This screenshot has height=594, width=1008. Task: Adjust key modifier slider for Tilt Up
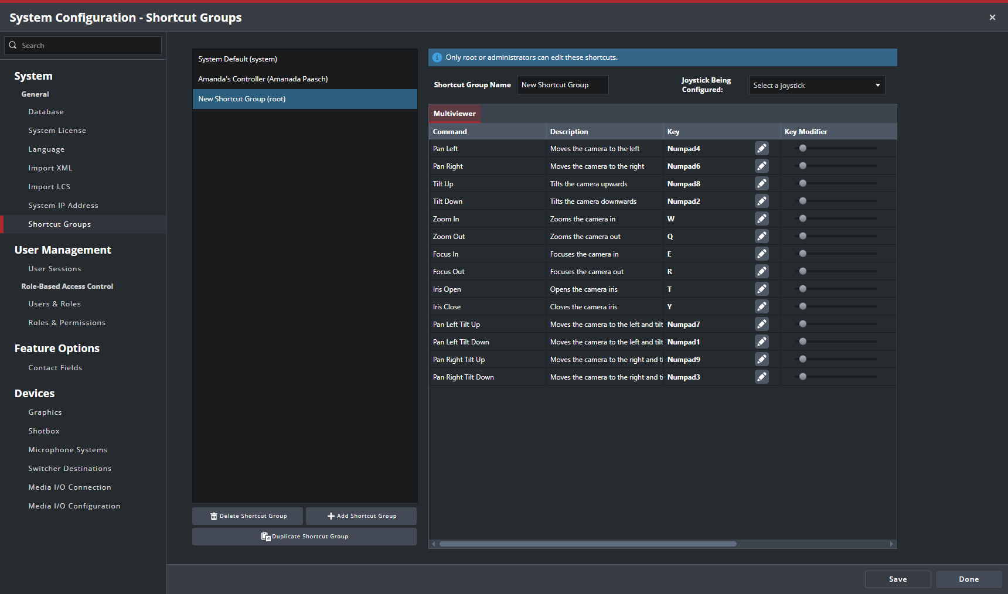(803, 183)
